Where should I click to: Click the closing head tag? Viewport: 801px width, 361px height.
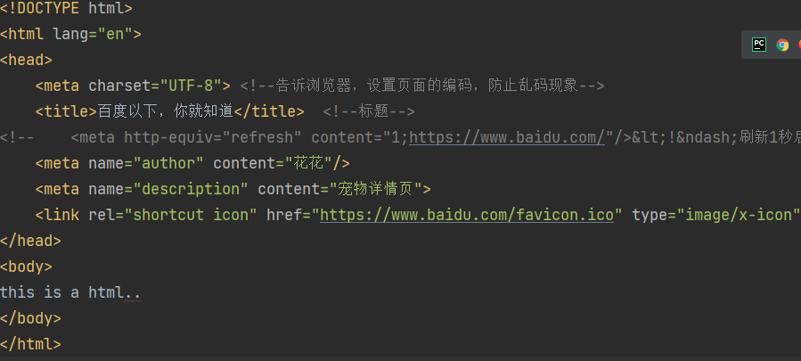(x=30, y=241)
